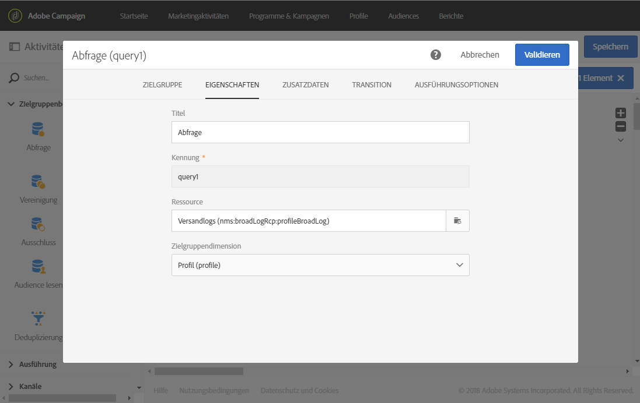Click the Validieren button
This screenshot has width=640, height=403.
coord(542,55)
